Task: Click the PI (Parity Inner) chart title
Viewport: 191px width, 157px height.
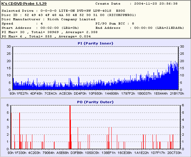Action: [95, 44]
